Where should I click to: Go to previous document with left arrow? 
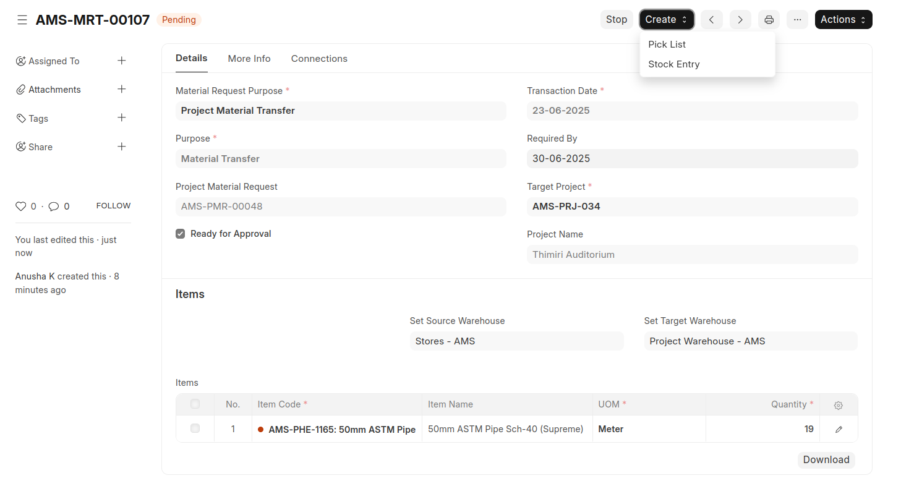click(x=711, y=20)
